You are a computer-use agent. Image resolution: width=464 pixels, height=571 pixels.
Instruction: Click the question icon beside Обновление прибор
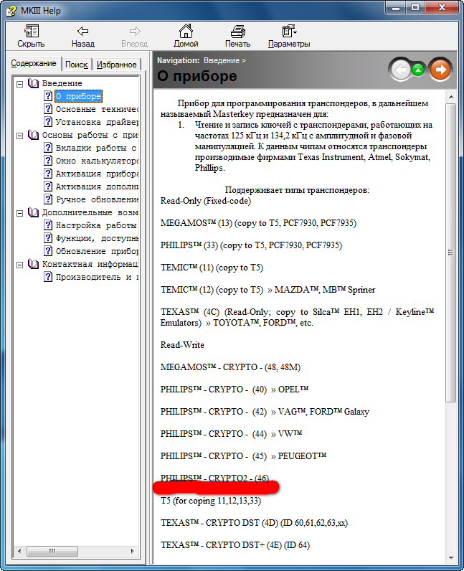48,251
